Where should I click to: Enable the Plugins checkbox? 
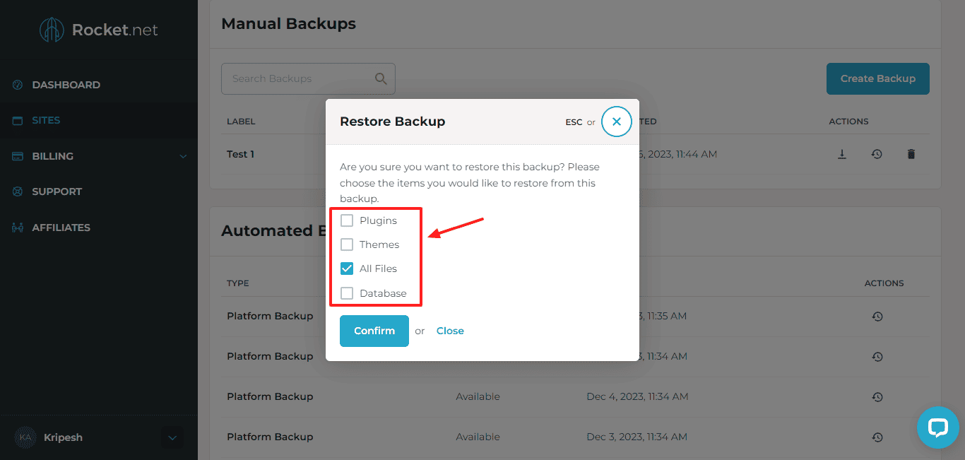click(x=347, y=220)
